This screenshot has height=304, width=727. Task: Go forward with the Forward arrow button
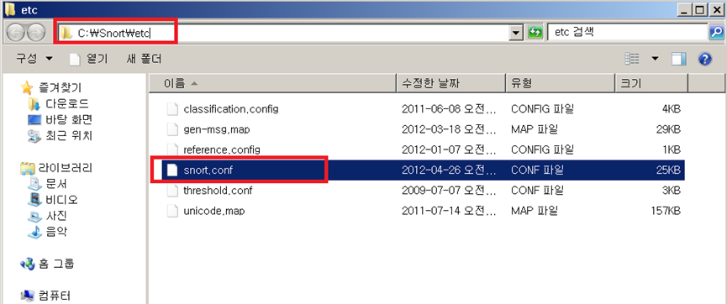36,33
